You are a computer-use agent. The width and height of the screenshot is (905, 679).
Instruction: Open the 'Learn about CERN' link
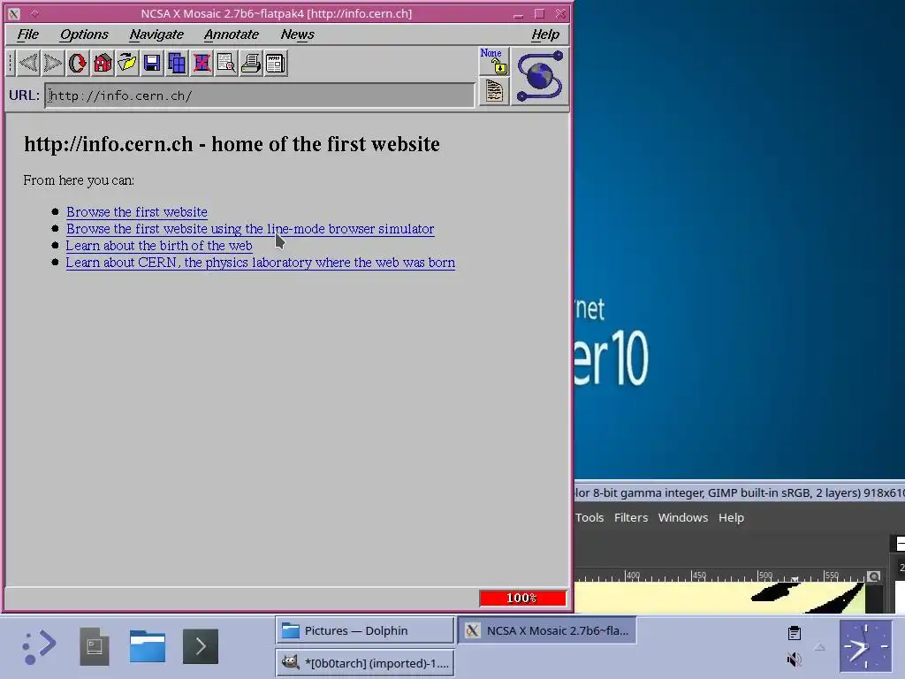pos(261,262)
